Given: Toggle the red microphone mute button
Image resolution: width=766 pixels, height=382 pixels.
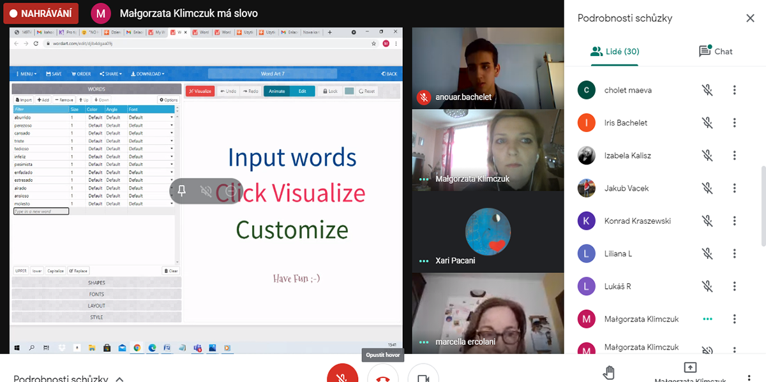Looking at the screenshot, I should click(x=342, y=375).
